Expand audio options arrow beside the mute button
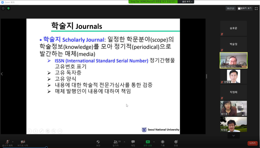 [13, 142]
